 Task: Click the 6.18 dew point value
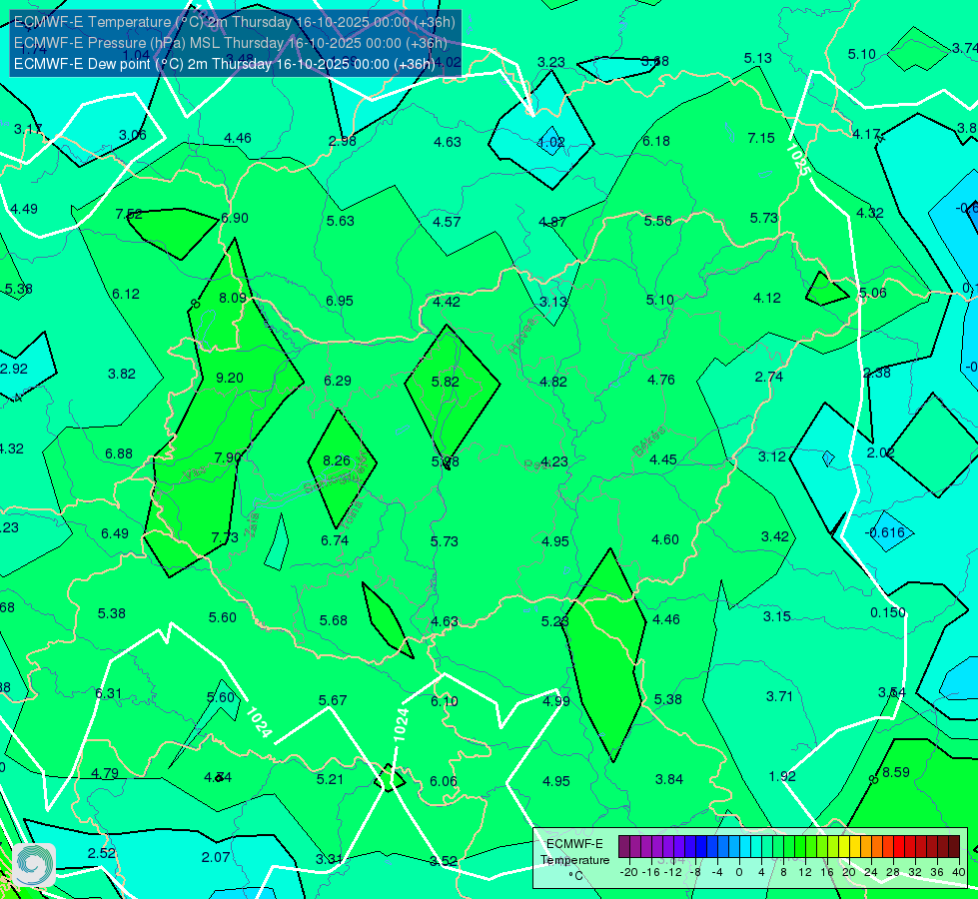[656, 142]
